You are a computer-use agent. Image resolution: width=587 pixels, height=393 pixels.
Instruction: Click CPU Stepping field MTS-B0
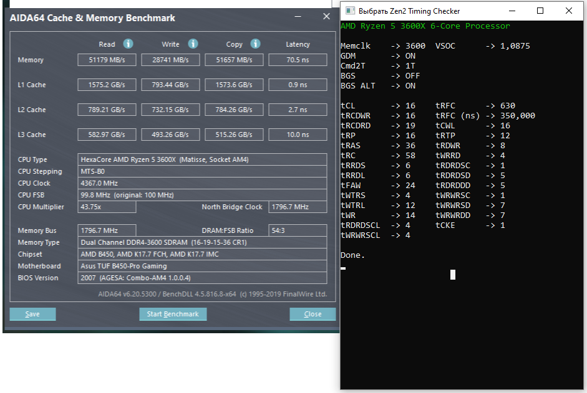click(202, 171)
